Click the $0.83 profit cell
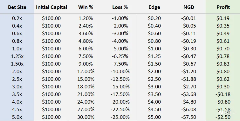The height and width of the screenshot is (121, 240). click(223, 64)
